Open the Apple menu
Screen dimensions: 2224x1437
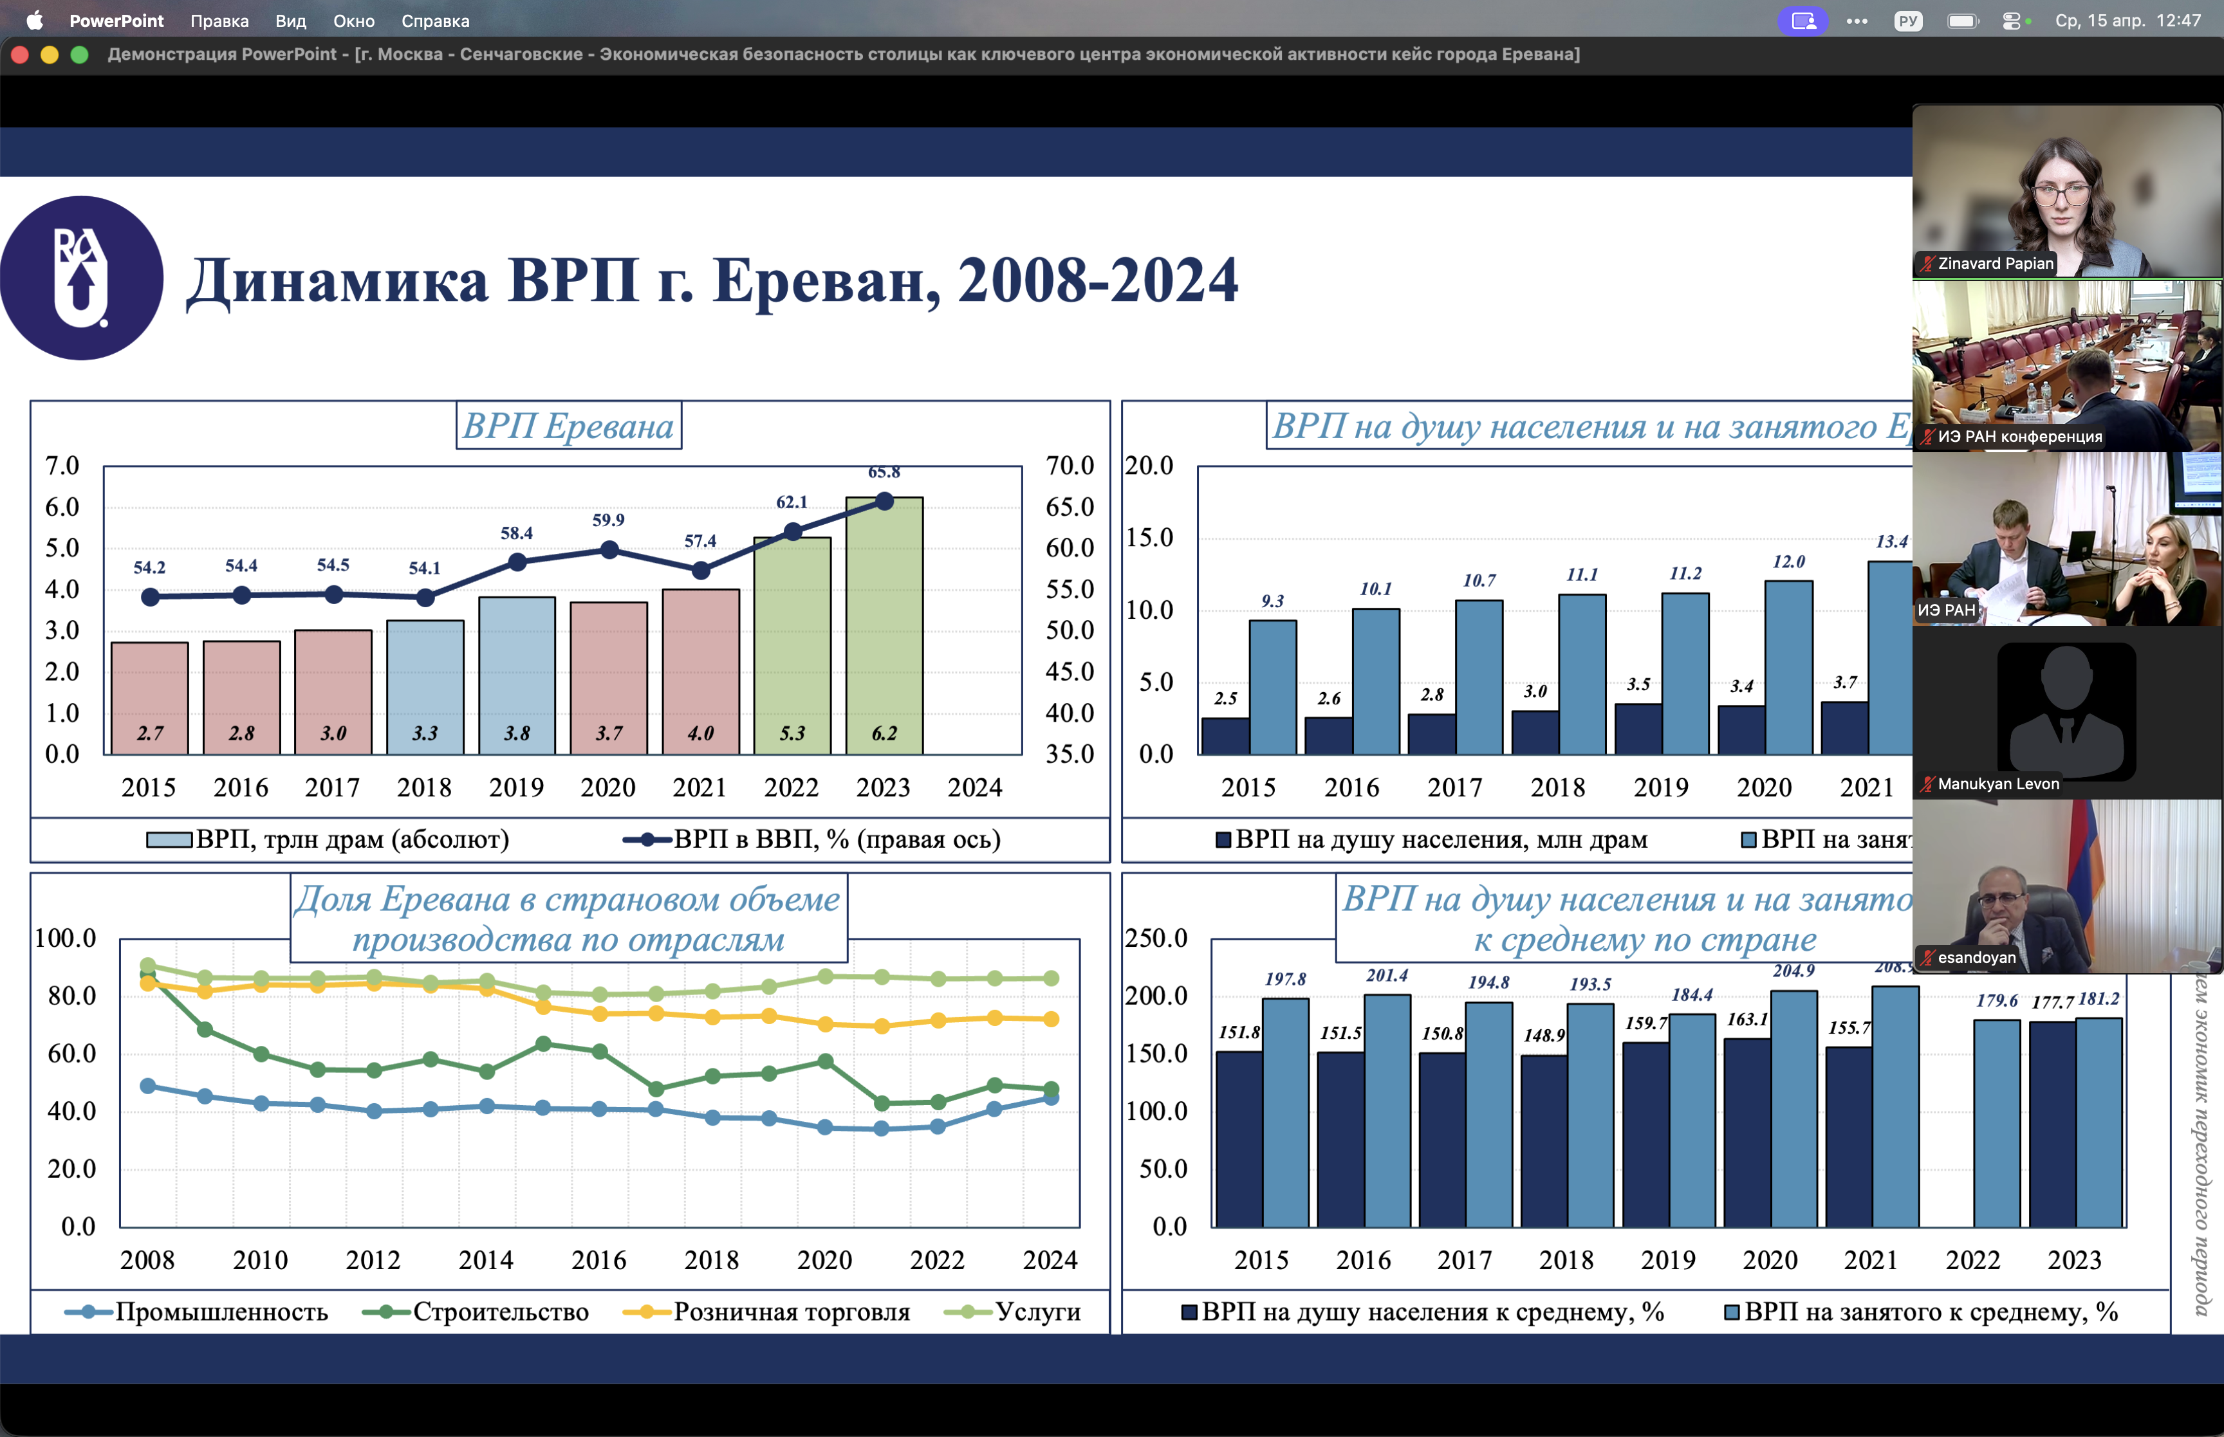pyautogui.click(x=35, y=21)
